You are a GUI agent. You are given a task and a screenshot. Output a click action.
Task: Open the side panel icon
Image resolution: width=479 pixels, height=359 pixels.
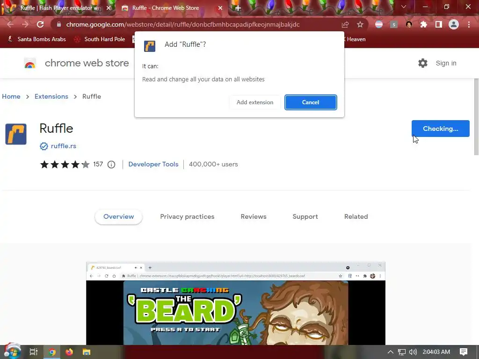coord(439,24)
